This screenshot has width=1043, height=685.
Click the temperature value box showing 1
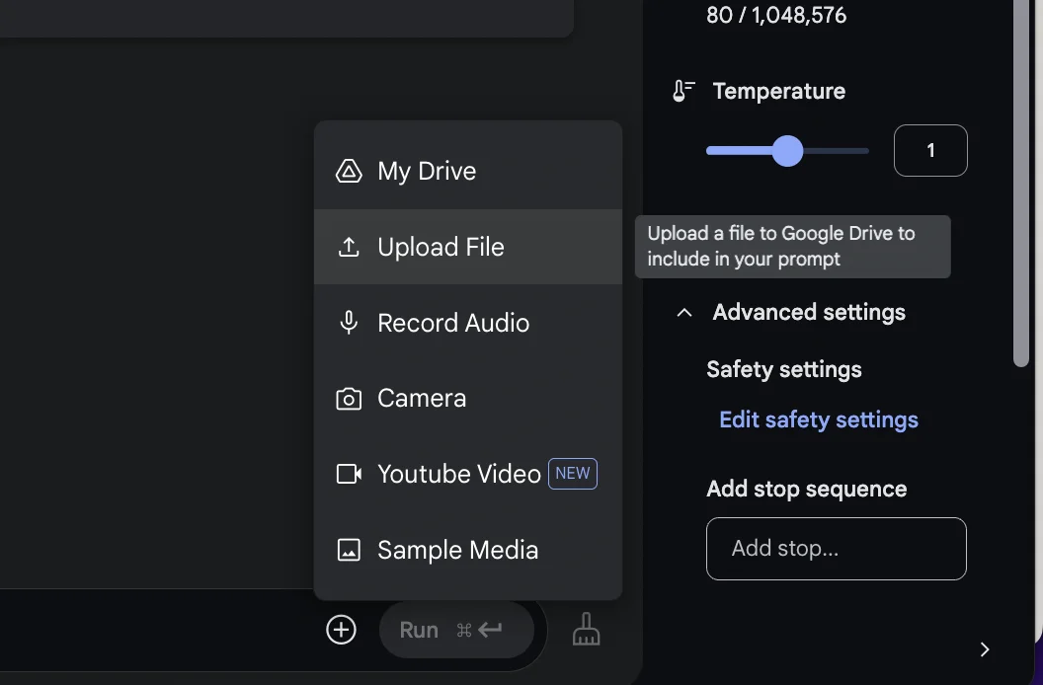(x=930, y=150)
